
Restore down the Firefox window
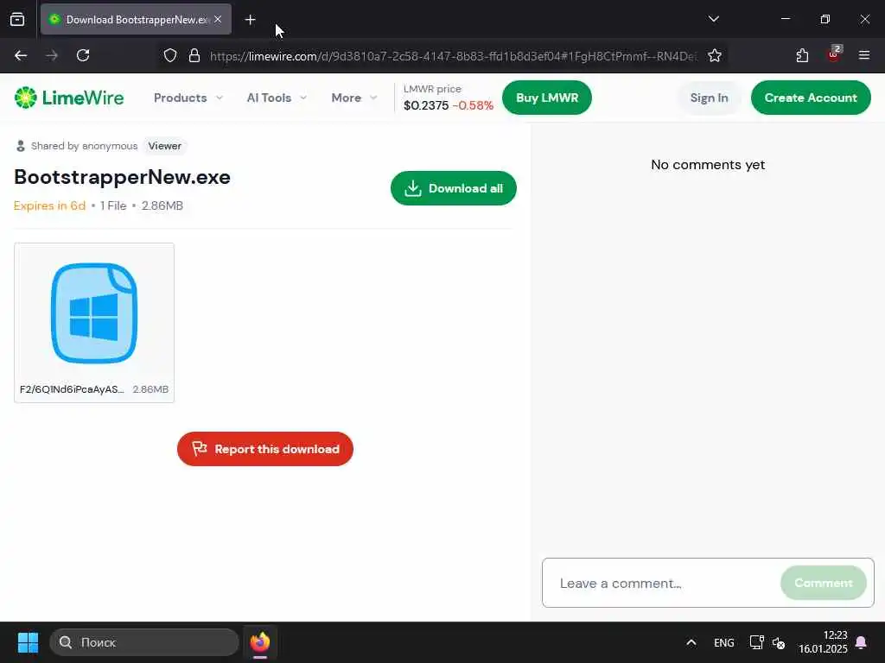(x=825, y=19)
